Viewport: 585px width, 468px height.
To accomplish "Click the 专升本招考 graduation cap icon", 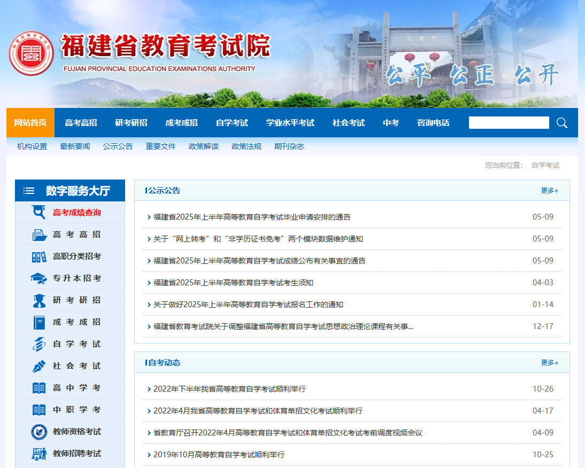I will (x=39, y=278).
